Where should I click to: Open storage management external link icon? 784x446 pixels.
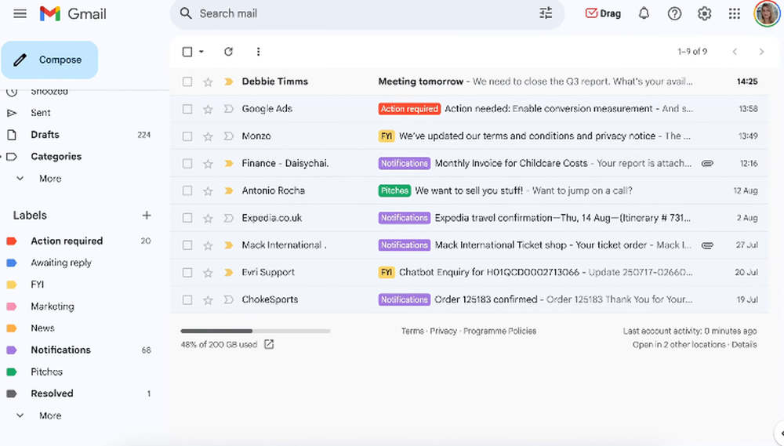[x=269, y=344]
